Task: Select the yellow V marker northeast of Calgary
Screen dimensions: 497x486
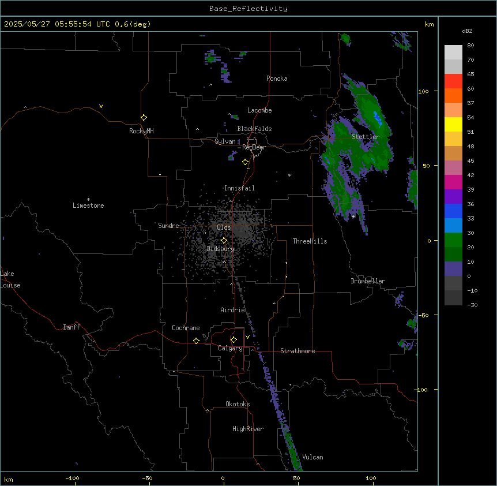Action: pos(247,337)
